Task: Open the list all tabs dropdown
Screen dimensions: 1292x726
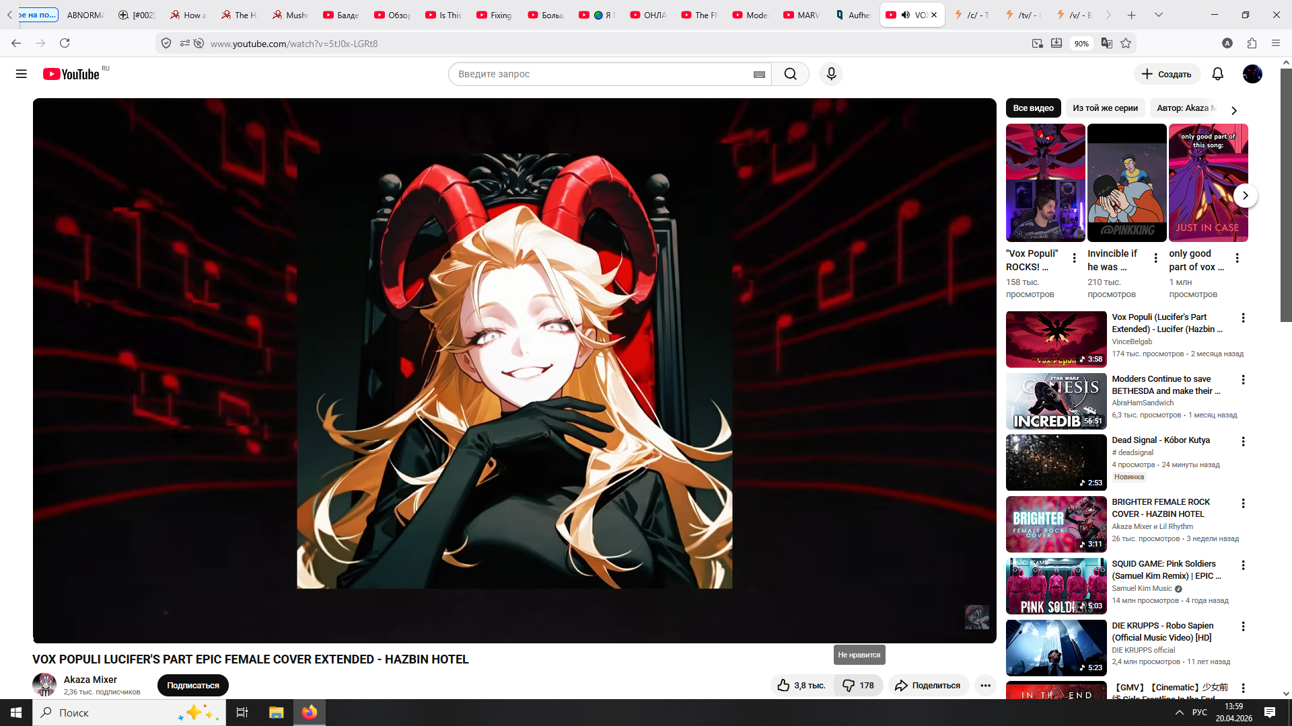Action: [1158, 15]
